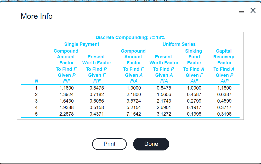Click the Print button
Image resolution: width=261 pixels, height=164 pixels.
pyautogui.click(x=109, y=144)
